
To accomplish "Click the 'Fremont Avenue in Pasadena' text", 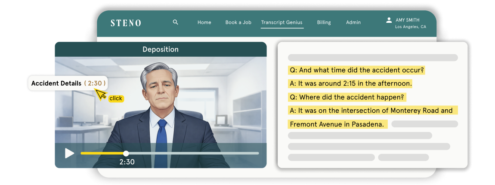I will point(337,124).
